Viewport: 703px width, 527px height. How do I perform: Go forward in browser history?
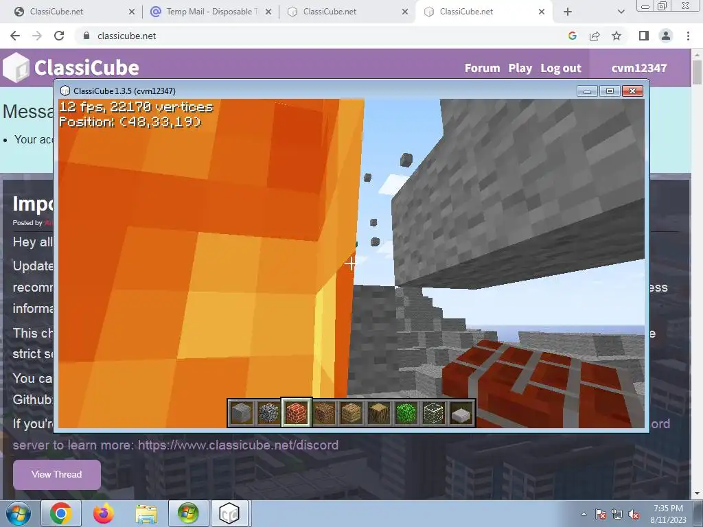tap(37, 36)
